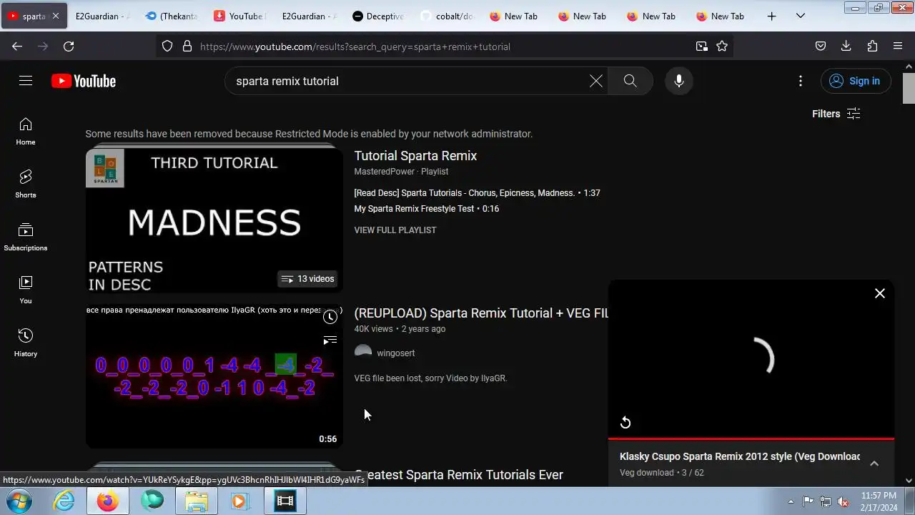Viewport: 915px width, 515px height.
Task: Launch Internet Explorer from taskbar
Action: pos(64,501)
